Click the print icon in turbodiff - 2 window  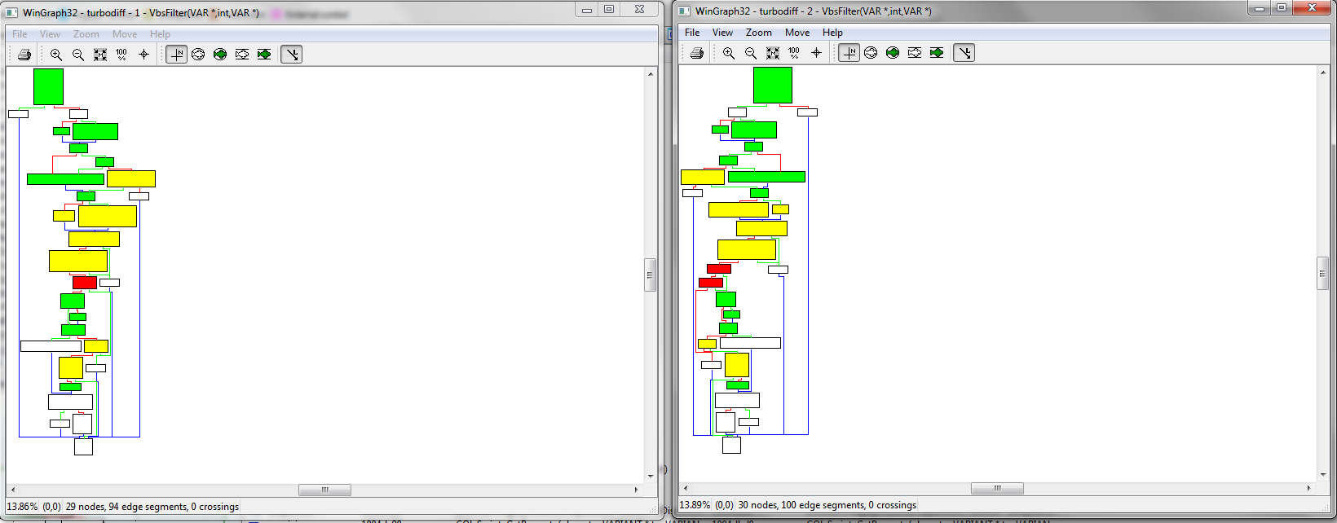[x=697, y=53]
